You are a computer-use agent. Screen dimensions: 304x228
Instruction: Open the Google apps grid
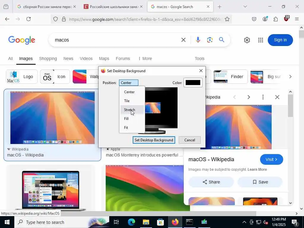[x=261, y=40]
